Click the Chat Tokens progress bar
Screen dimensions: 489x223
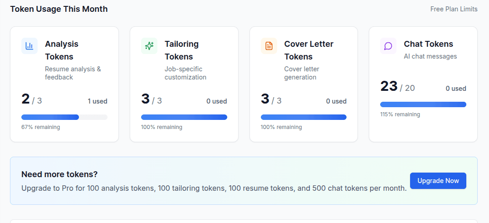pyautogui.click(x=423, y=104)
